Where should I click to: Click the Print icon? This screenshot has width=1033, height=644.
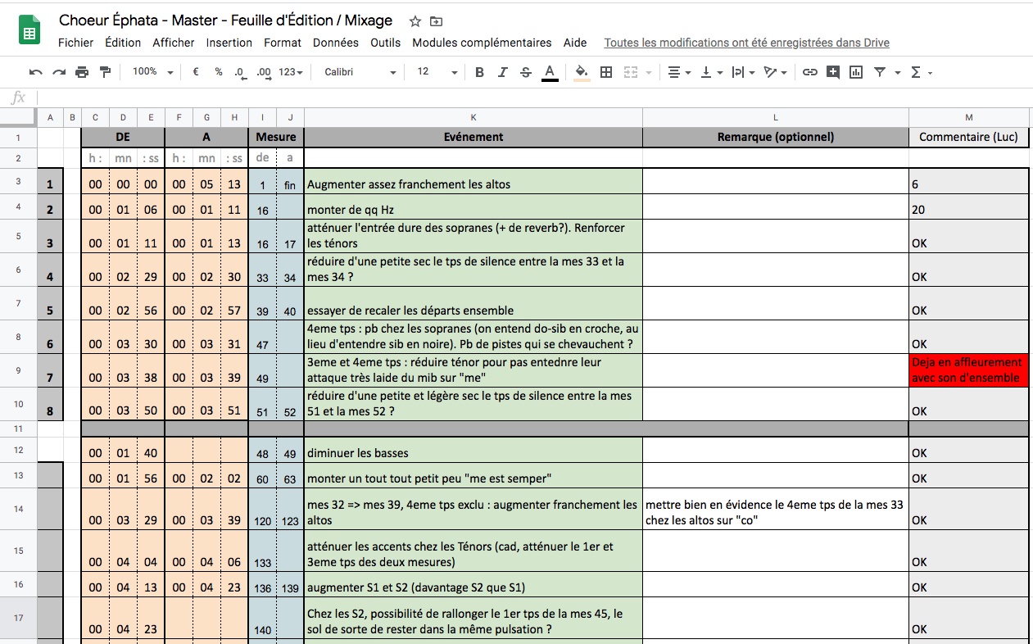tap(82, 72)
